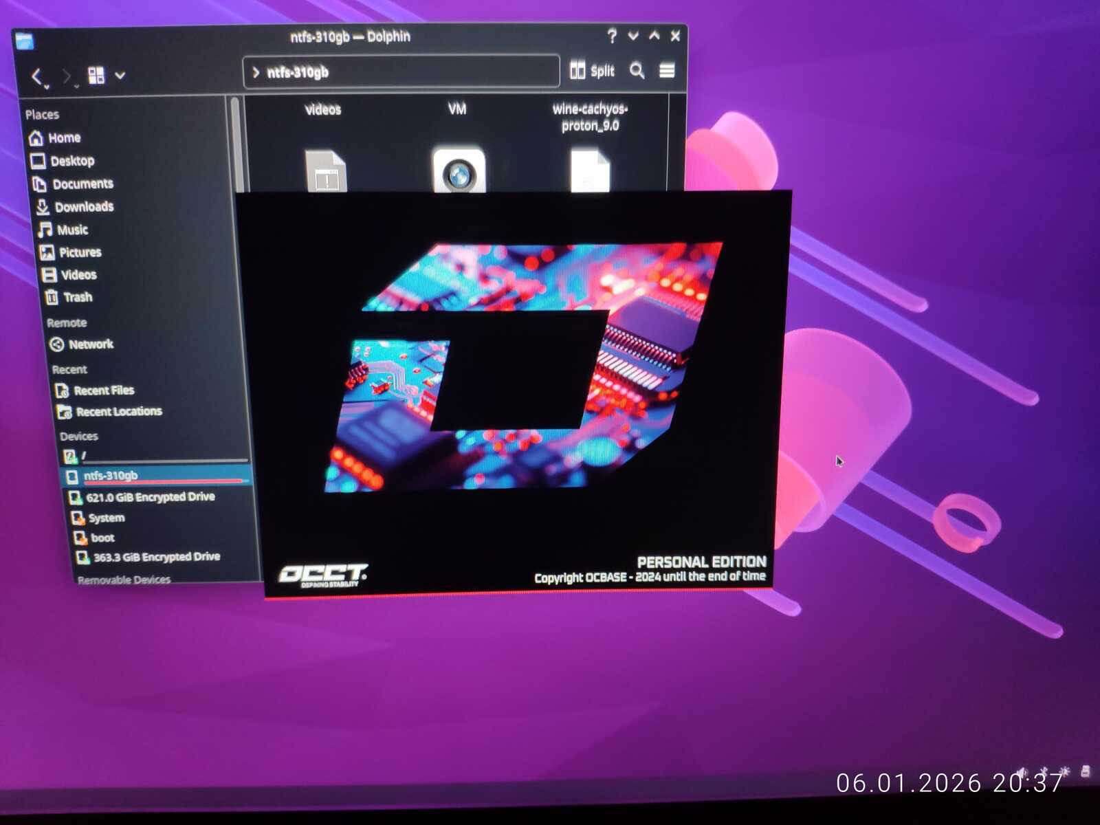1100x825 pixels.
Task: Open Dolphin's search tool
Action: click(x=637, y=70)
